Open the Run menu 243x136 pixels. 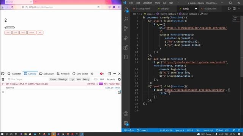pos(171,3)
